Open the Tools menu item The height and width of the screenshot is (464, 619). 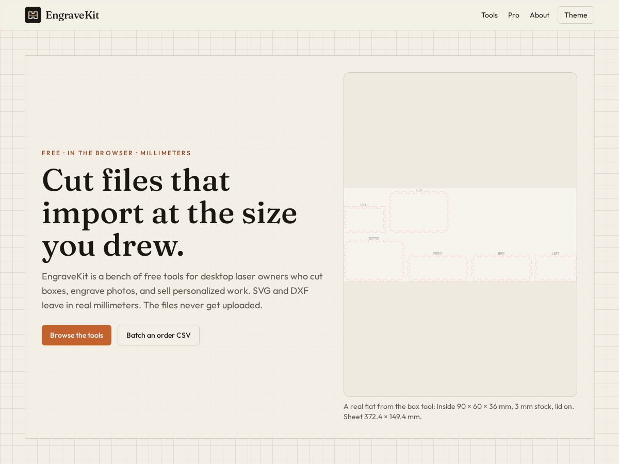pos(490,15)
